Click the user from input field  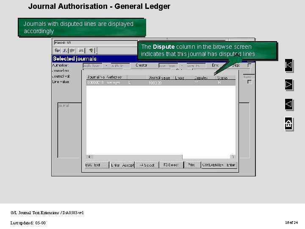[x=168, y=66]
